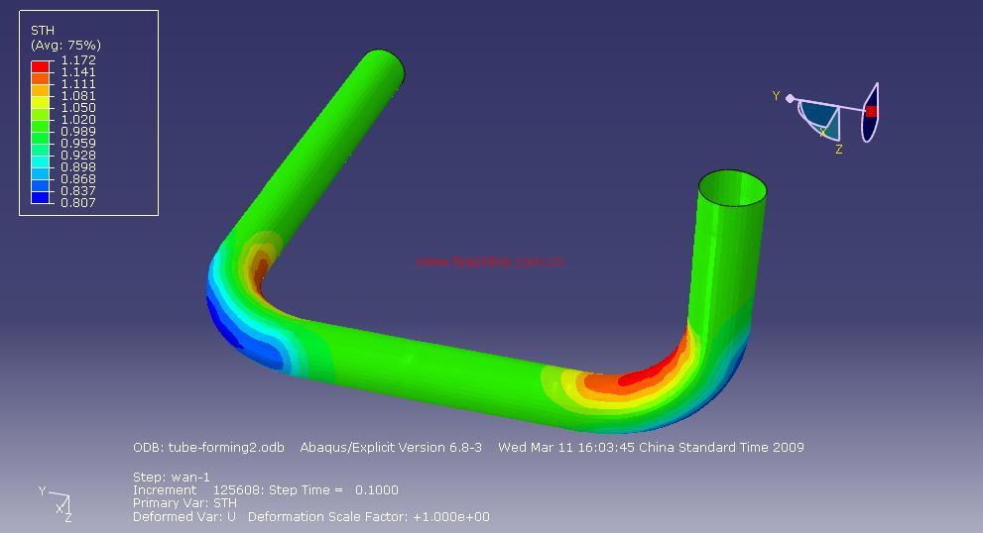Select the yellow swatch in the contour legend
This screenshot has width=983, height=533.
[x=41, y=101]
